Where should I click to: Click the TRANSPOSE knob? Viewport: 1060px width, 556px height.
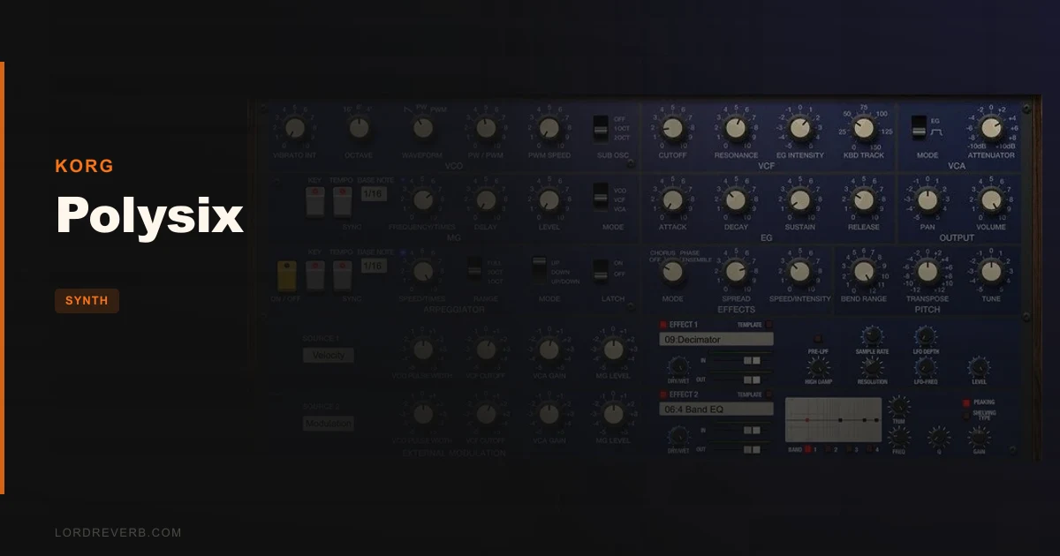click(927, 272)
